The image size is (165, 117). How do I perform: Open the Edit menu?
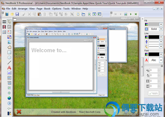tap(14, 9)
